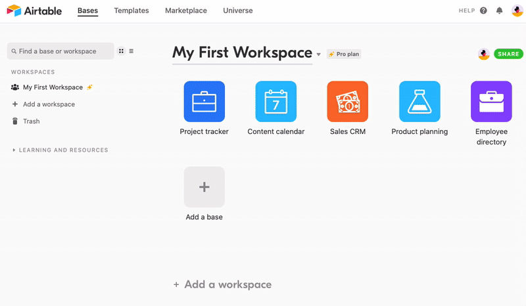Click the Add a base label
The image size is (526, 306).
click(204, 217)
